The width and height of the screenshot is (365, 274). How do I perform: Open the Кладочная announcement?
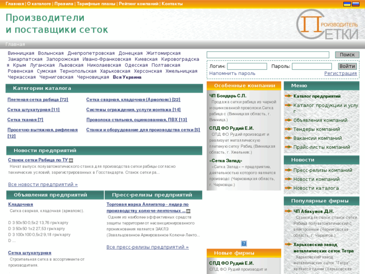point(21,204)
